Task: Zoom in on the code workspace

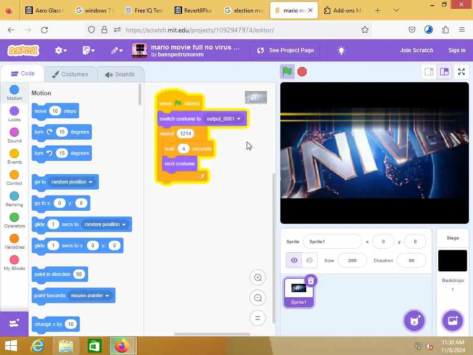Action: coord(258,277)
